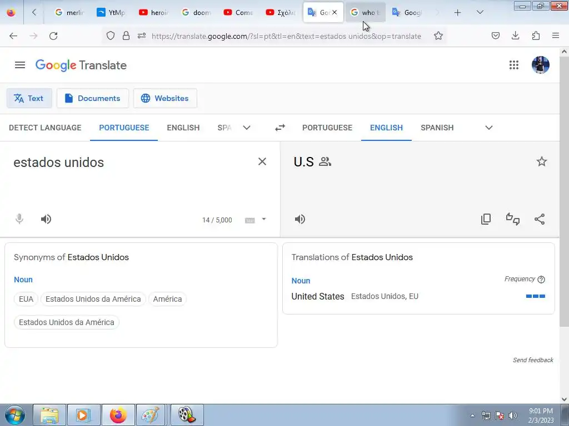Open Firefox extensions menu
The height and width of the screenshot is (426, 569).
536,36
